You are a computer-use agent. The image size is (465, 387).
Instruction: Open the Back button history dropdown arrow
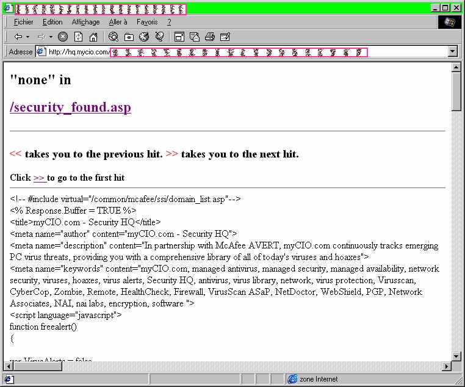(28, 37)
